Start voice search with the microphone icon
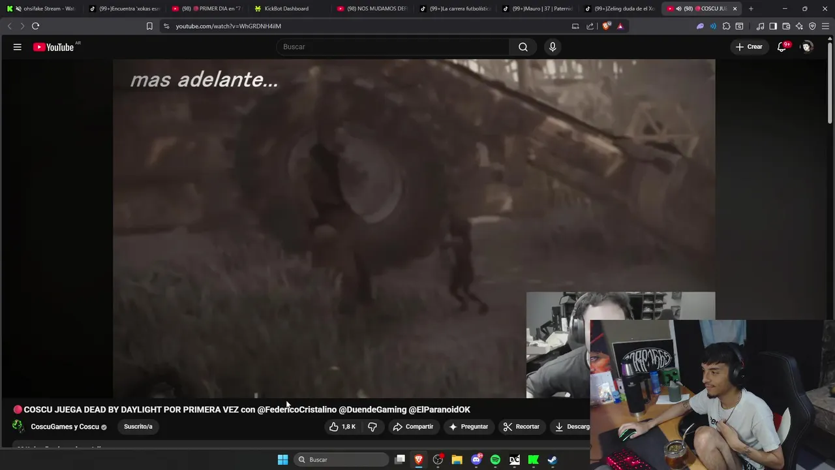The width and height of the screenshot is (835, 470). (553, 47)
